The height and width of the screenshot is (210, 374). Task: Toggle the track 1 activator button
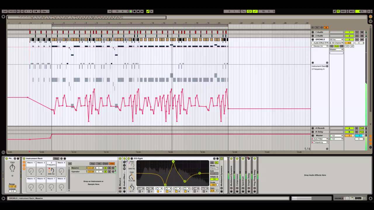click(349, 32)
